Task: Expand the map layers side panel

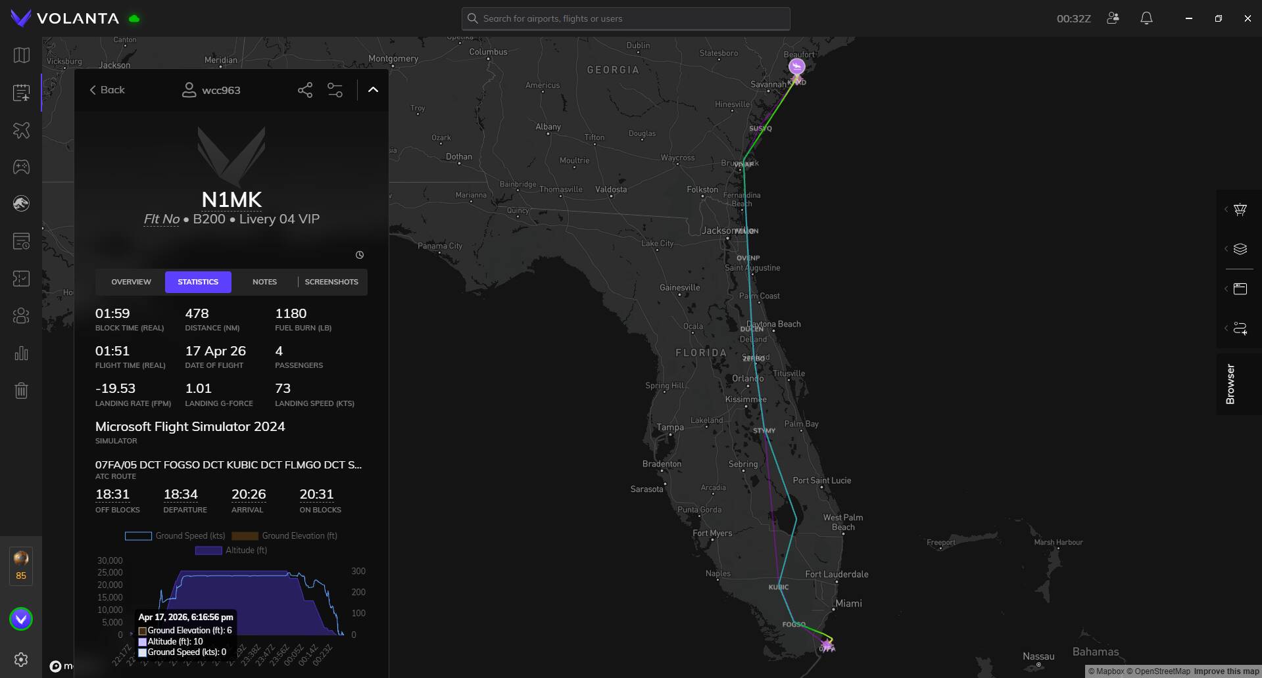Action: 1240,249
